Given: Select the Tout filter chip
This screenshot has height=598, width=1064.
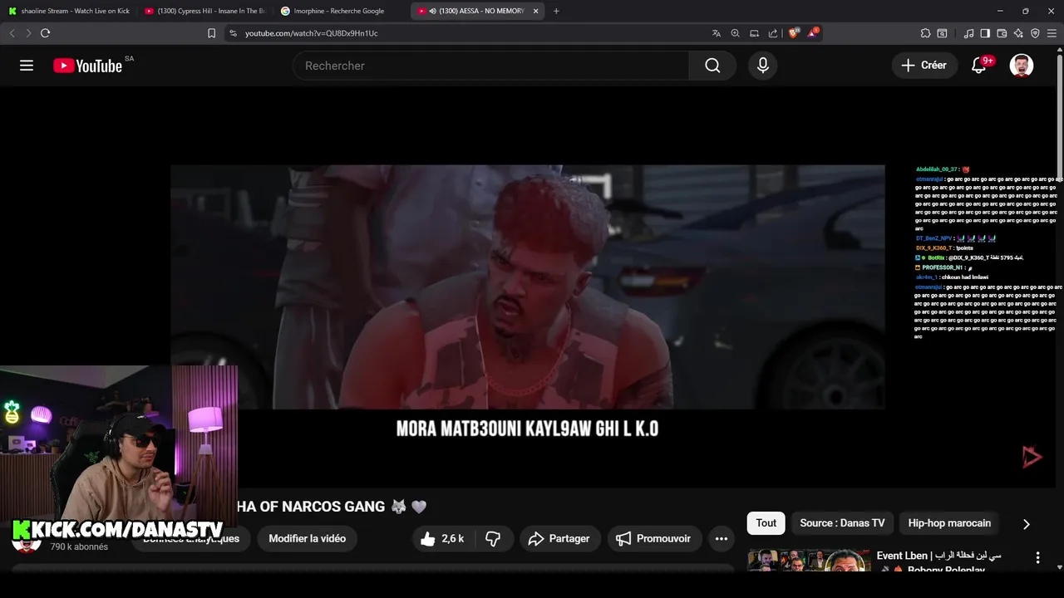Looking at the screenshot, I should tap(766, 523).
